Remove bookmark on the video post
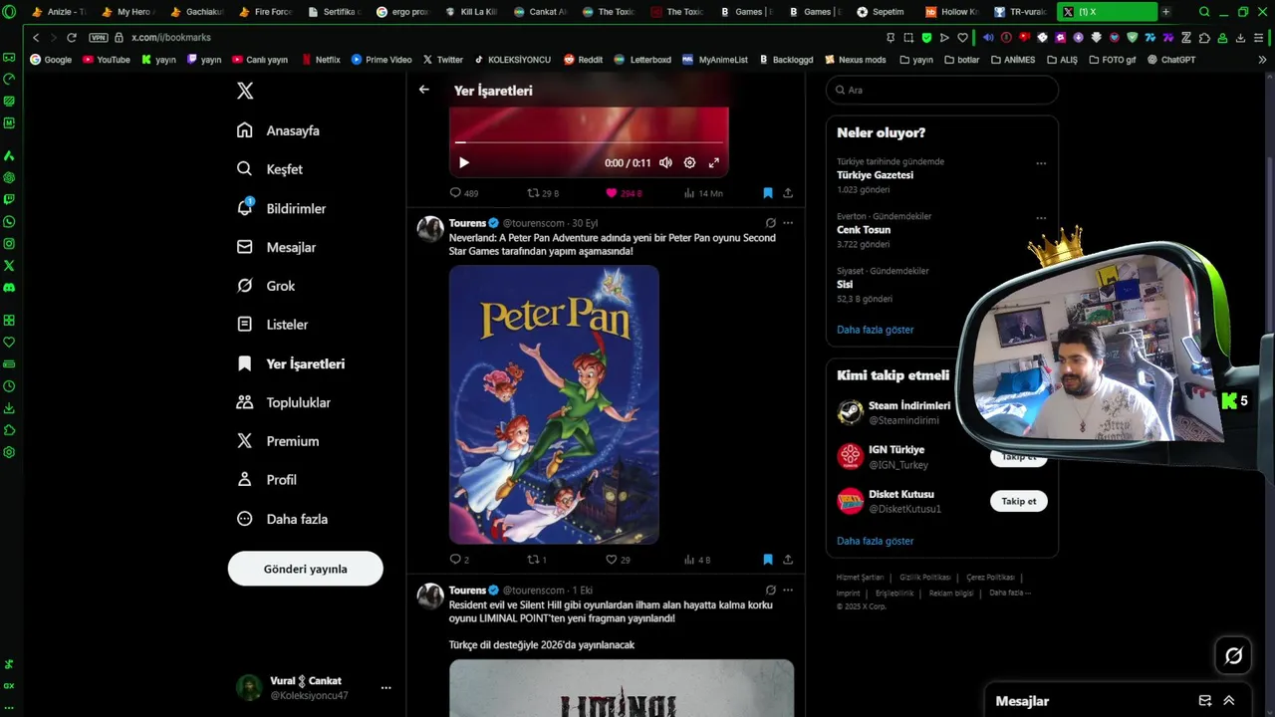Image resolution: width=1275 pixels, height=717 pixels. (767, 193)
